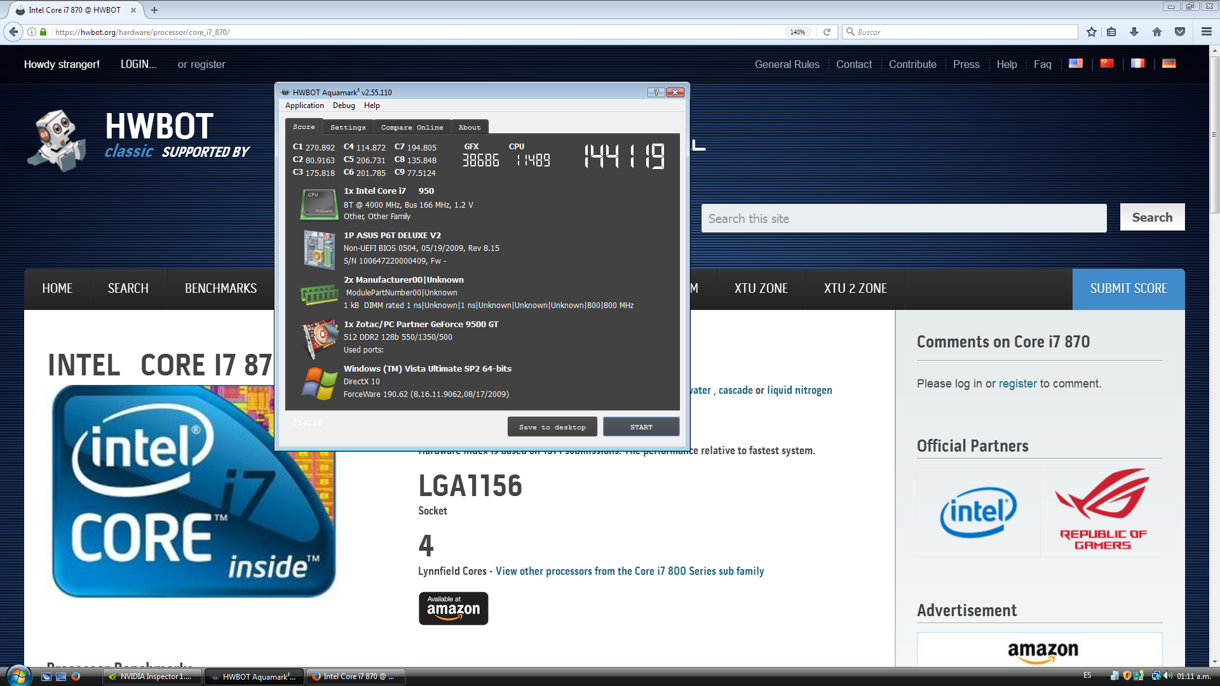Image resolution: width=1220 pixels, height=686 pixels.
Task: Open the SEARCH navigation item
Action: pos(128,288)
